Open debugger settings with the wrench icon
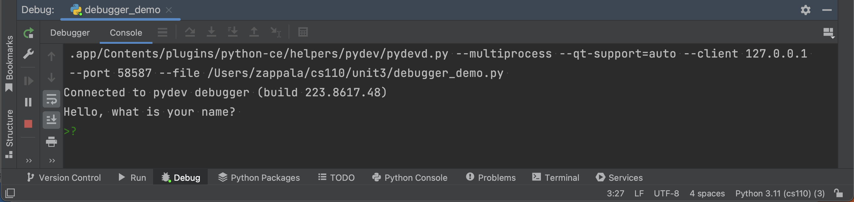Screen dimensions: 854x202 point(28,54)
